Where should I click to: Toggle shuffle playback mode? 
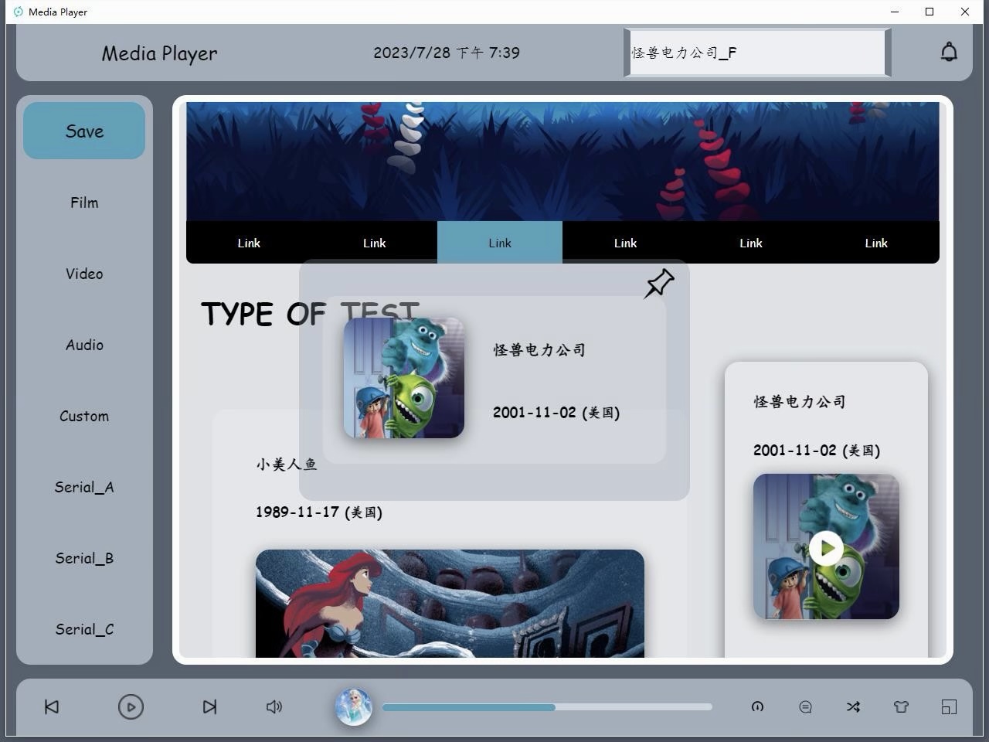(853, 706)
